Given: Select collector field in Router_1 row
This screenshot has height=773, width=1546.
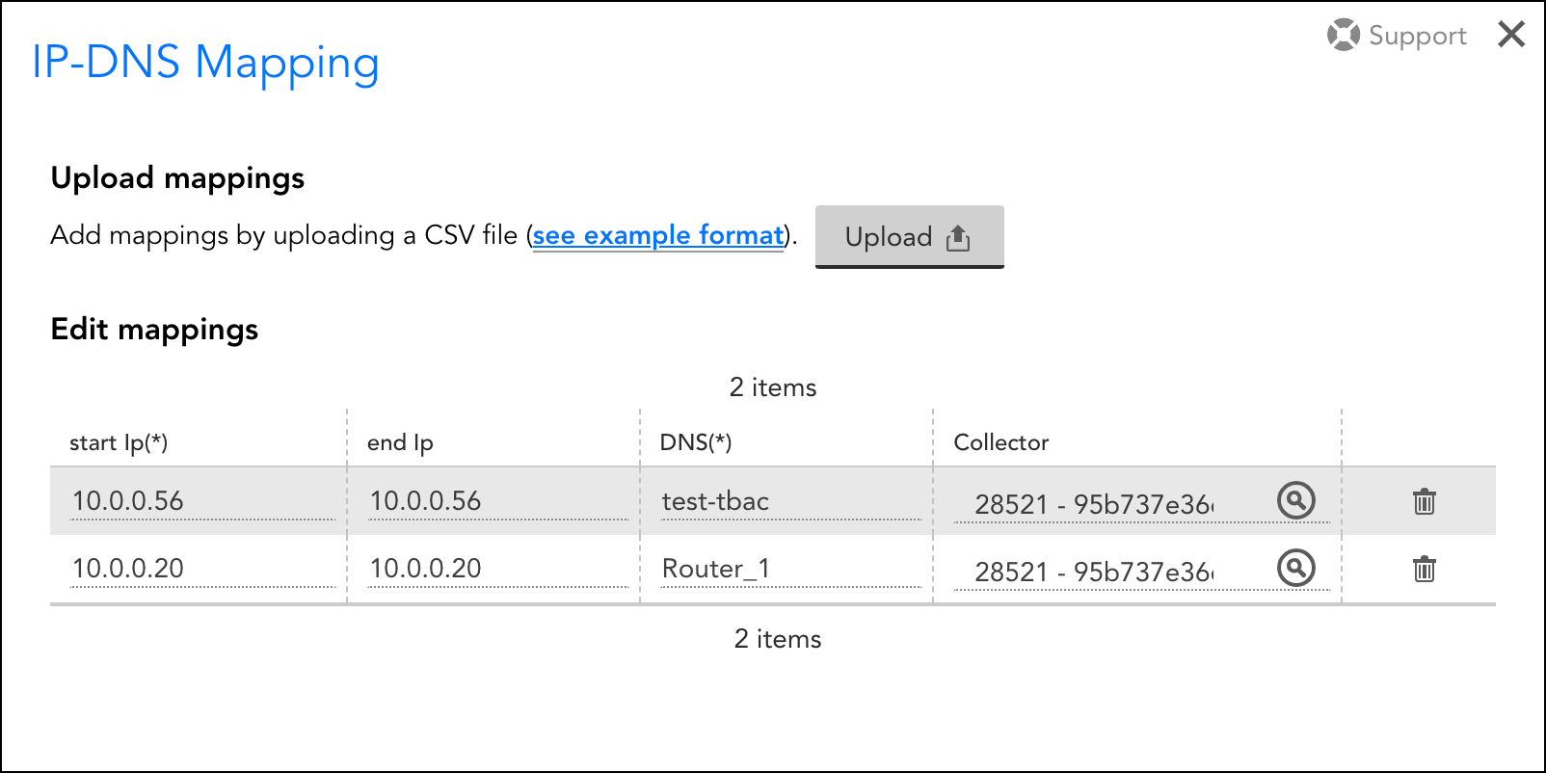Looking at the screenshot, I should point(1108,572).
